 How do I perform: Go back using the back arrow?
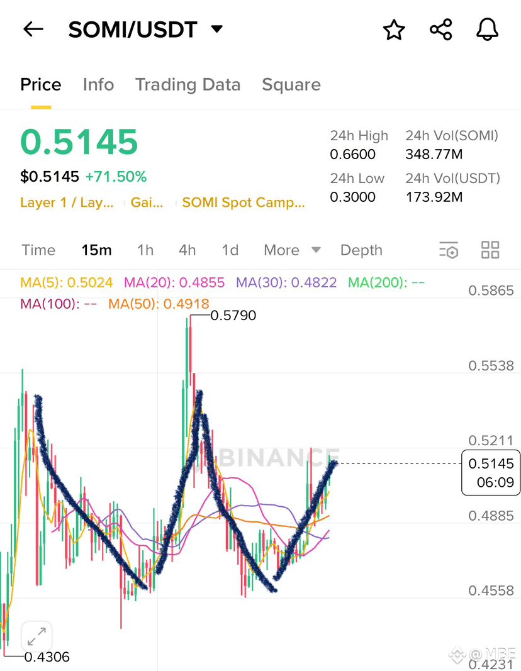33,29
